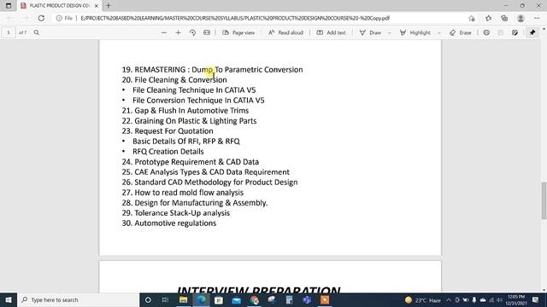The image size is (547, 307).
Task: Click the address bar URL
Action: point(235,18)
